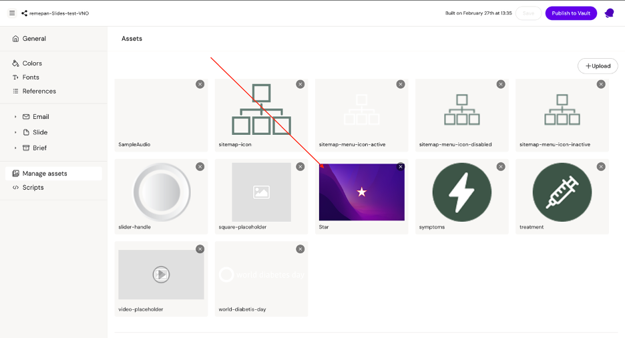Screen dimensions: 625x338
Task: Expand the Brief section arrow
Action: (x=15, y=148)
